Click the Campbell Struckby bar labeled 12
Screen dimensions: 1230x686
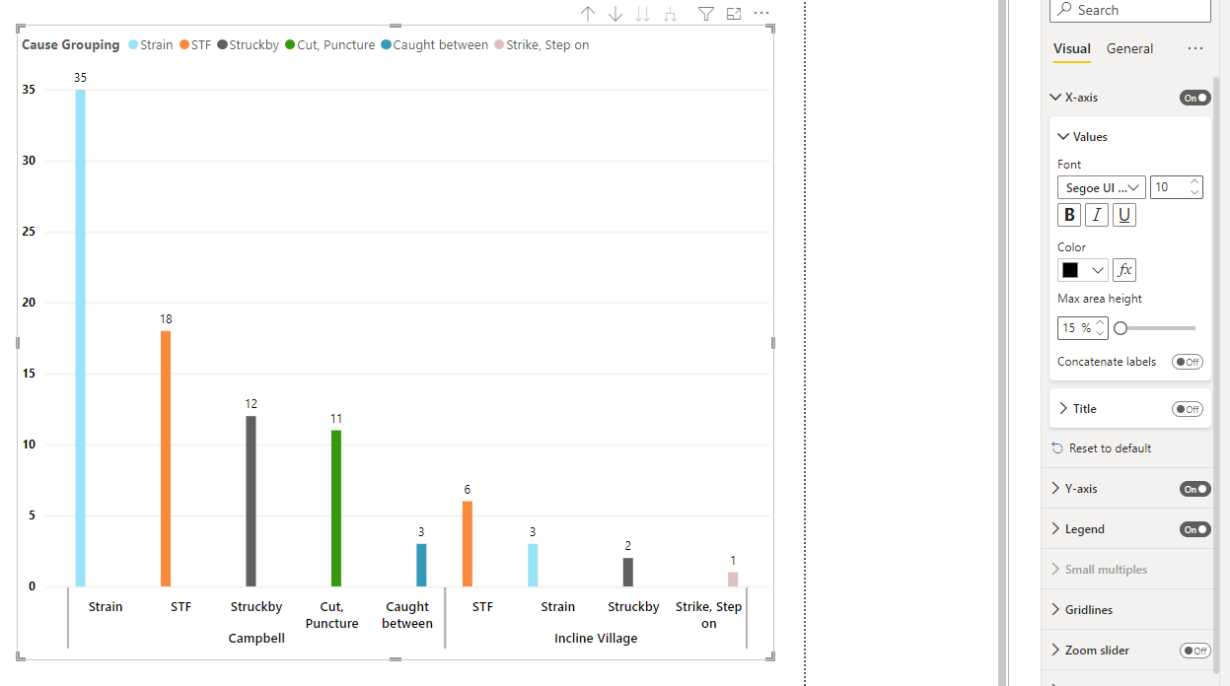coord(251,501)
